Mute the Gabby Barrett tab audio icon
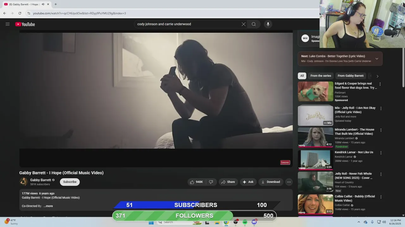 (43, 4)
